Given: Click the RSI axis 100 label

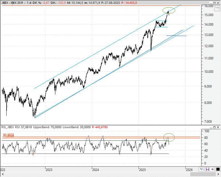Looking at the screenshot, I should click(x=207, y=131).
